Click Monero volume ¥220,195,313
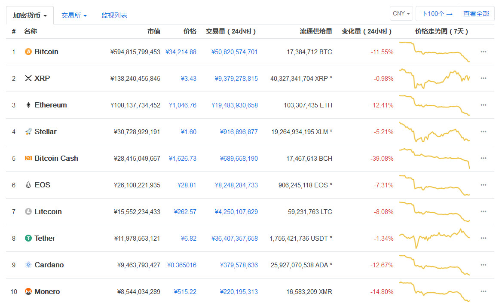This screenshot has height=303, width=499. (x=239, y=291)
